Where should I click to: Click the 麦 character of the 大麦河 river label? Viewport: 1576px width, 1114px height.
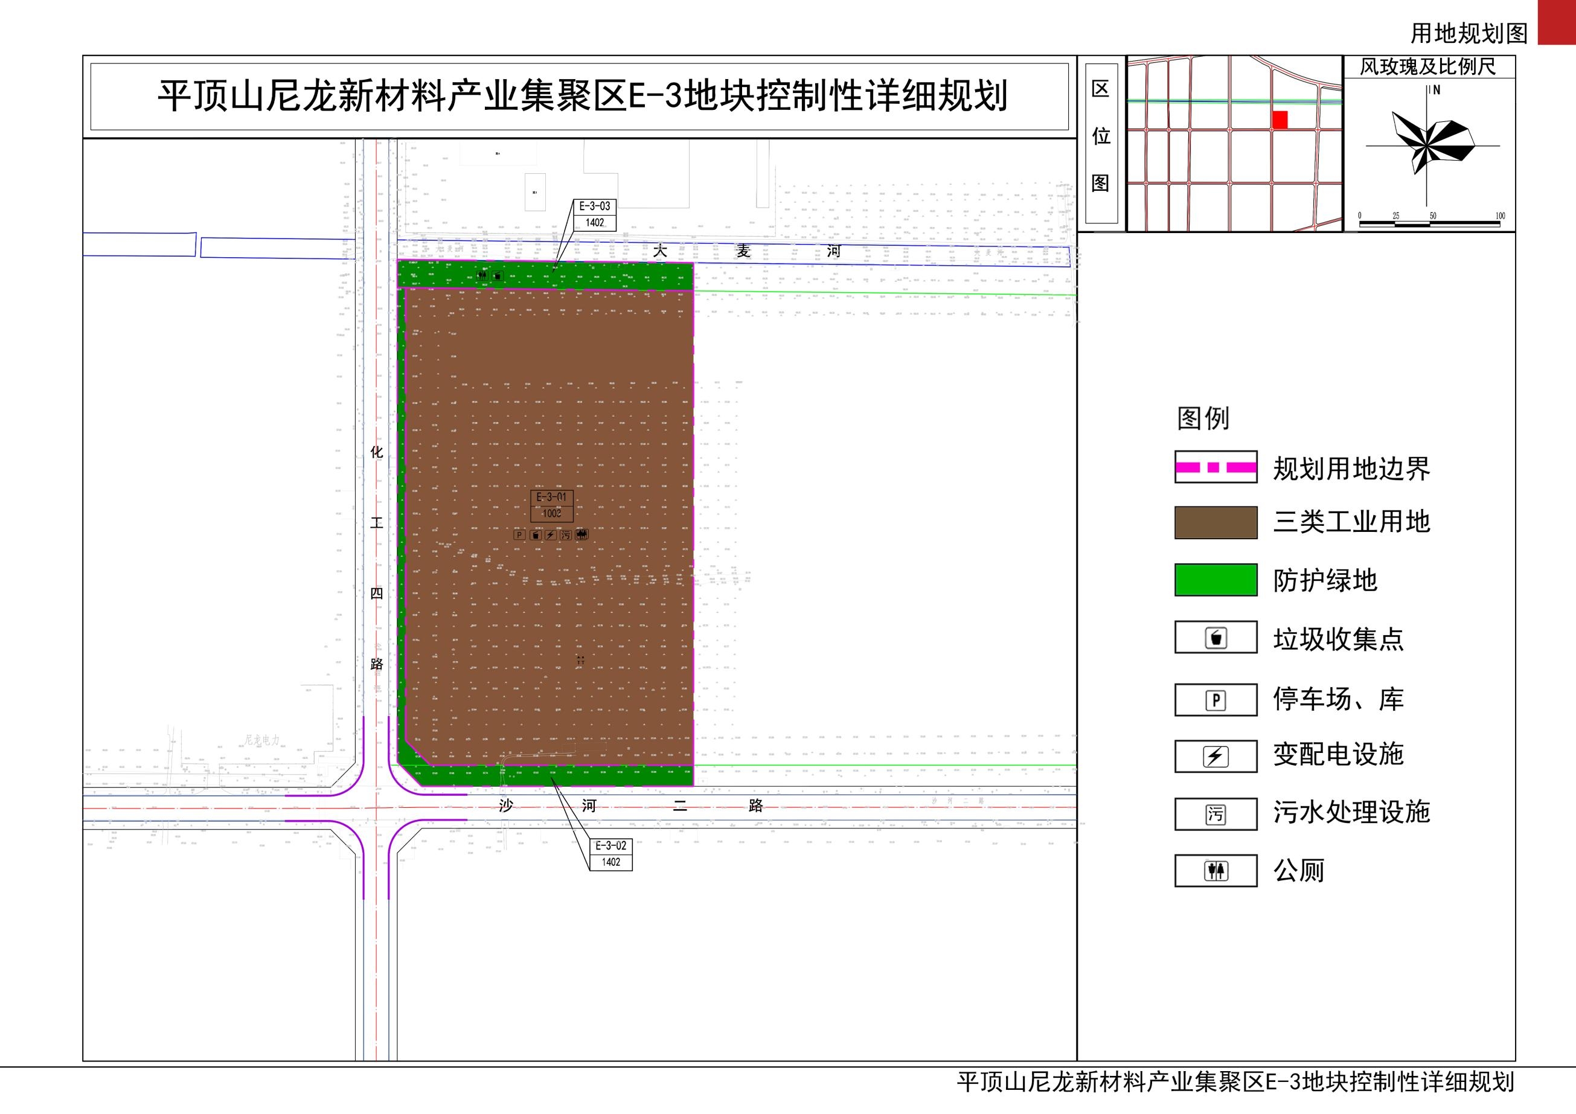pos(744,251)
